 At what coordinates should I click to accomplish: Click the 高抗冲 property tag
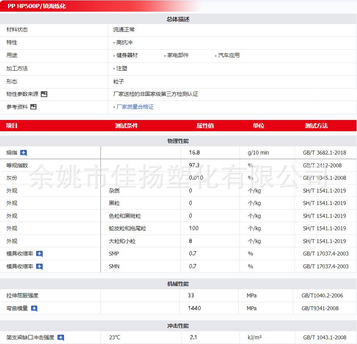125,42
